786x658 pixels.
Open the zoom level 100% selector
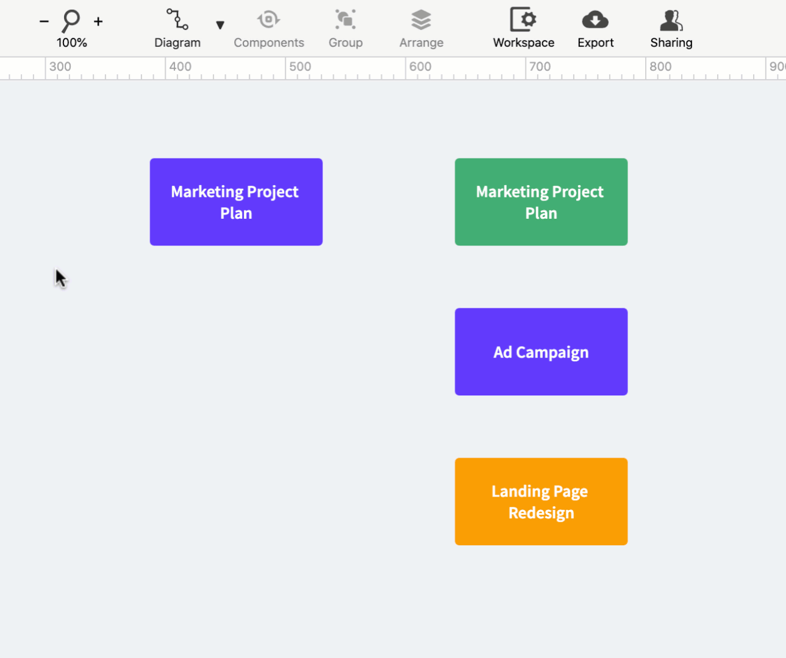71,43
